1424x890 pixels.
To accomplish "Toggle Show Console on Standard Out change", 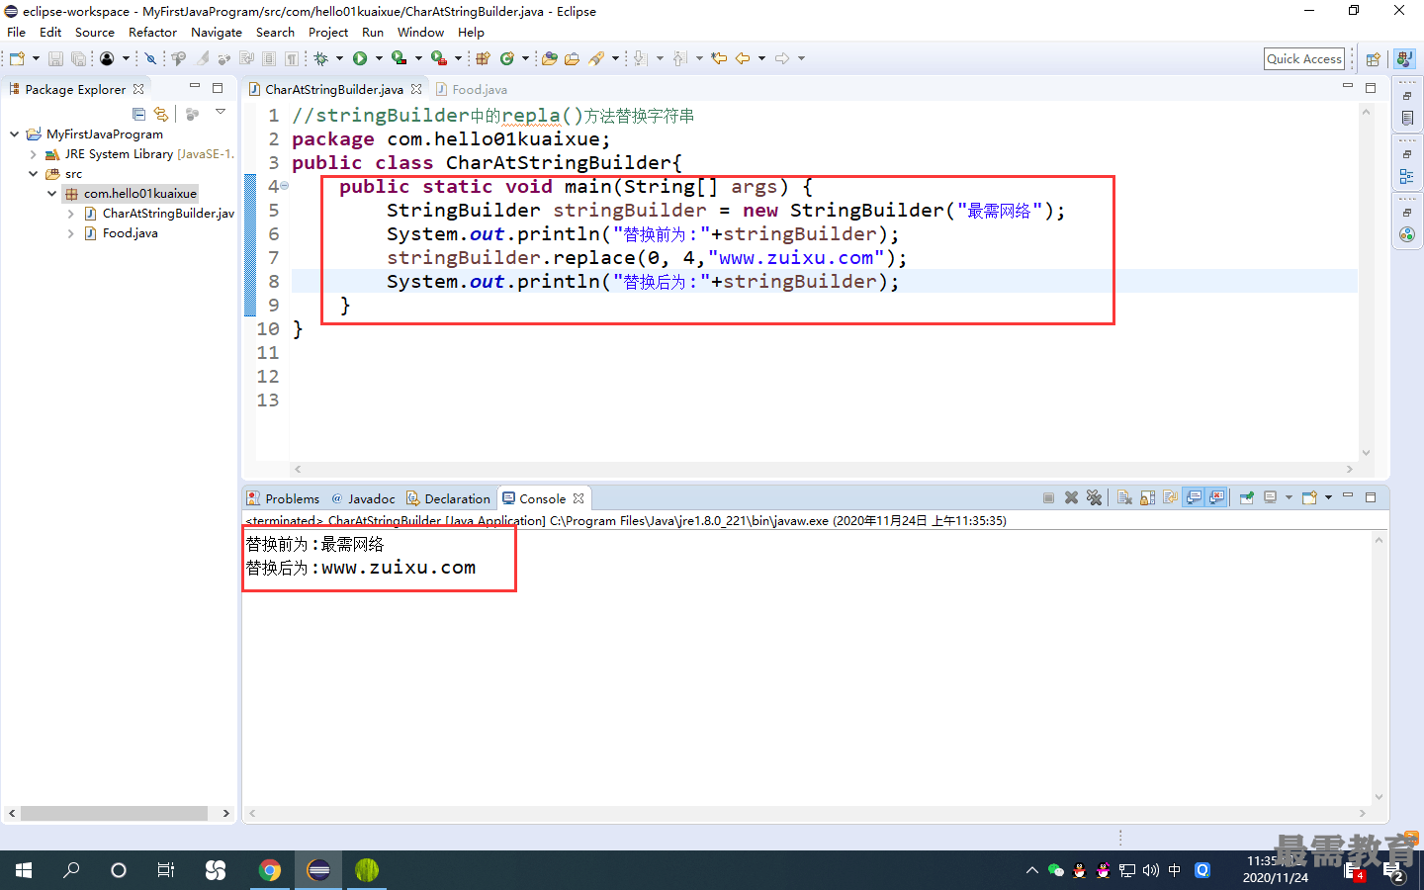I will 1195,497.
